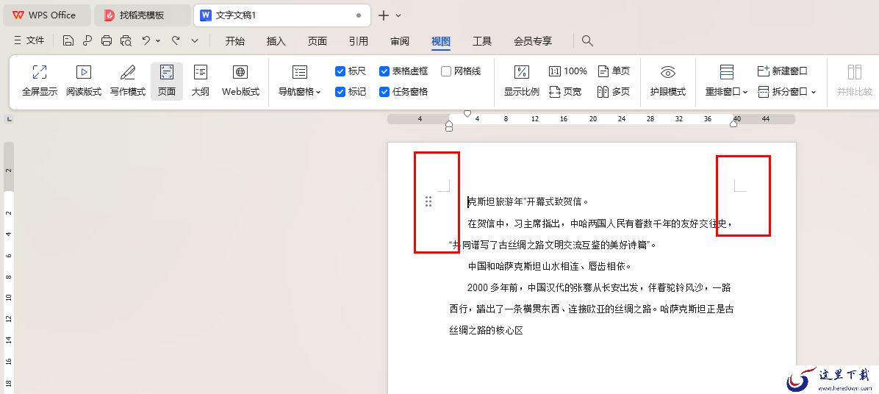Click the Print Preview icon
Image resolution: width=879 pixels, height=394 pixels.
(x=126, y=40)
